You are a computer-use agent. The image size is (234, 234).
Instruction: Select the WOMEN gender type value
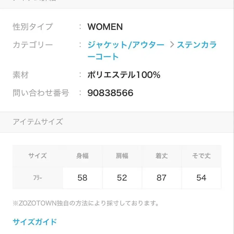[x=105, y=27]
